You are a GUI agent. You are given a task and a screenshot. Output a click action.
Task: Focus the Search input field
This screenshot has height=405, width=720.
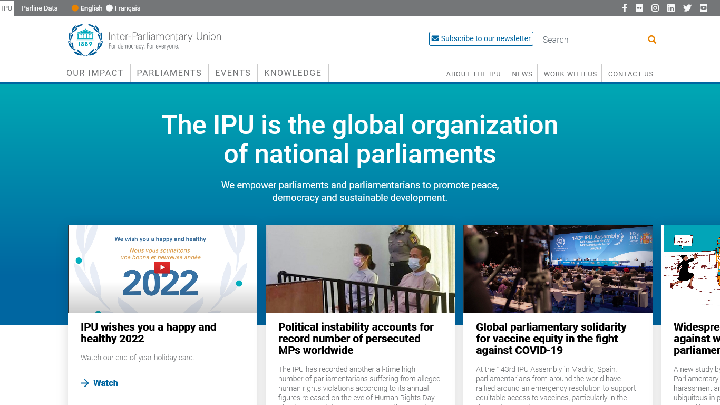[x=592, y=40]
